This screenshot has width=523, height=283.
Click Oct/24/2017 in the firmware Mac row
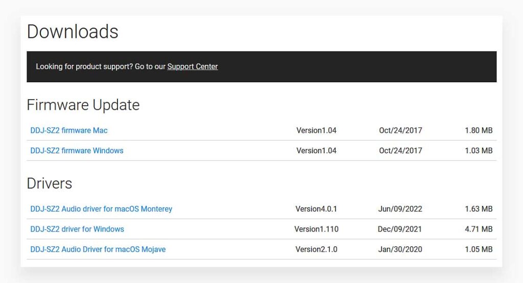click(x=400, y=130)
